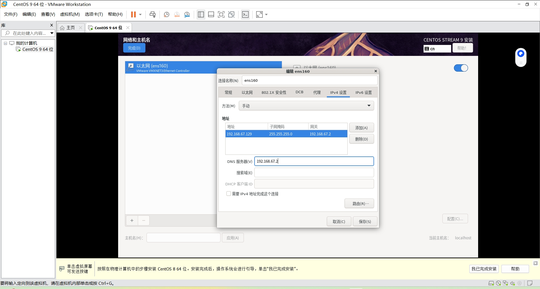Switch to the DCB tab

click(299, 92)
